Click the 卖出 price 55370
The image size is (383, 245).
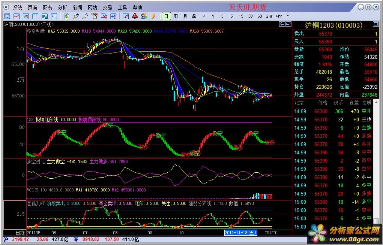point(326,34)
